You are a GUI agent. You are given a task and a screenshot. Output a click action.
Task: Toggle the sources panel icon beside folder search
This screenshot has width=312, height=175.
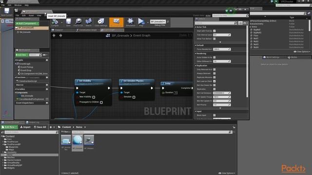pyautogui.click(x=2, y=132)
